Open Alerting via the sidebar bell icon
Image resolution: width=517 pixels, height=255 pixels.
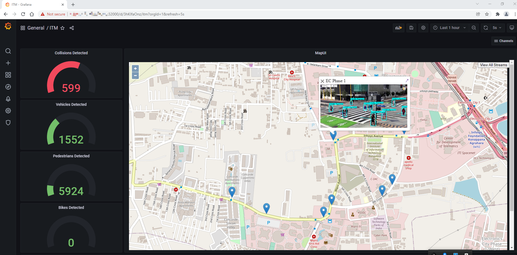pyautogui.click(x=8, y=99)
